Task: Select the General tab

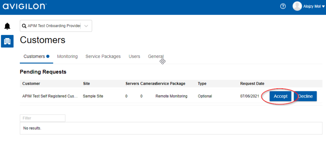Action: [156, 56]
